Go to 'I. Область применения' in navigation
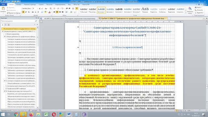The width and height of the screenshot is (208, 117). (12, 34)
